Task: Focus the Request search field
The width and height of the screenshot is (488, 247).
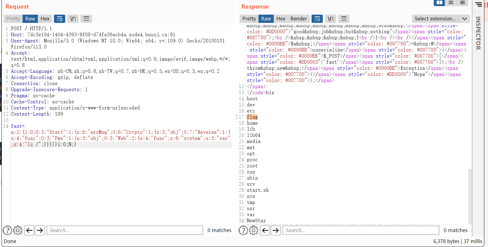Action: click(125, 230)
